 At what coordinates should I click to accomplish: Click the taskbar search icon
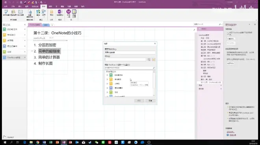pos(11,142)
